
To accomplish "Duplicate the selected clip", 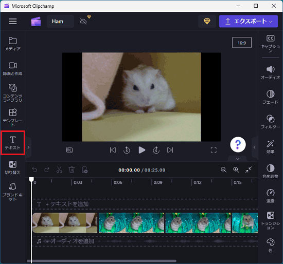I will click(84, 170).
